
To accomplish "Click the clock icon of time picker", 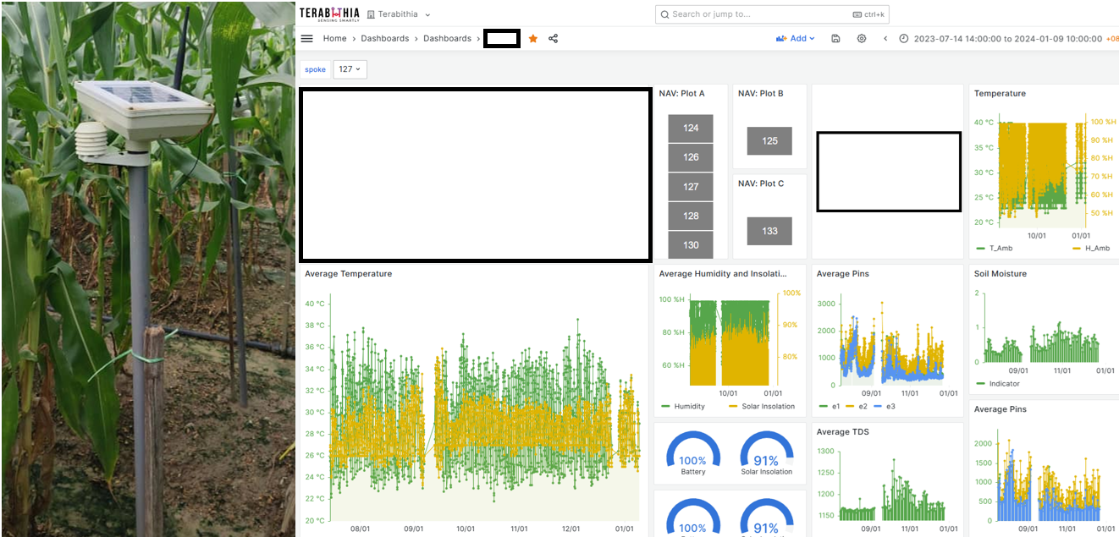I will [x=904, y=39].
